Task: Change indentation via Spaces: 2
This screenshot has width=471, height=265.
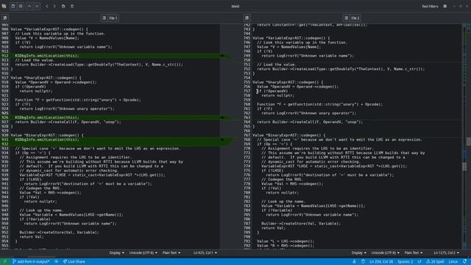Action: 406,261
